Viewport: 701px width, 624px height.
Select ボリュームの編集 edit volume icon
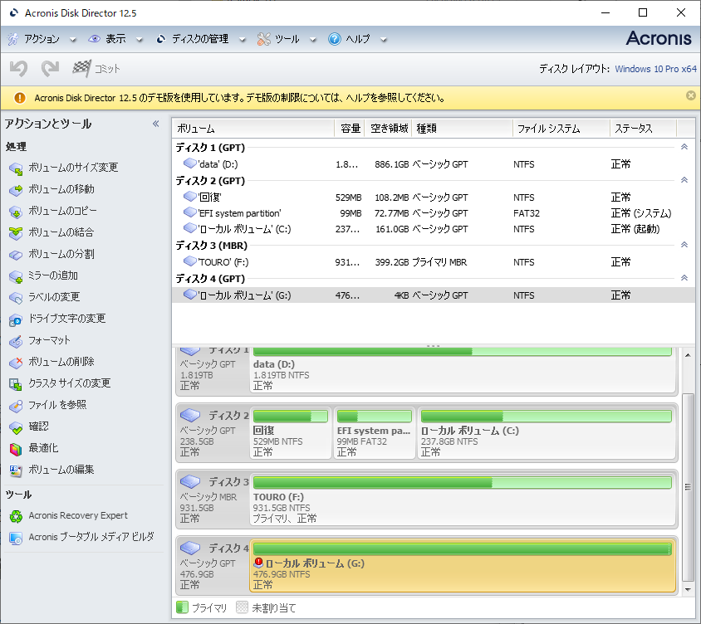16,470
